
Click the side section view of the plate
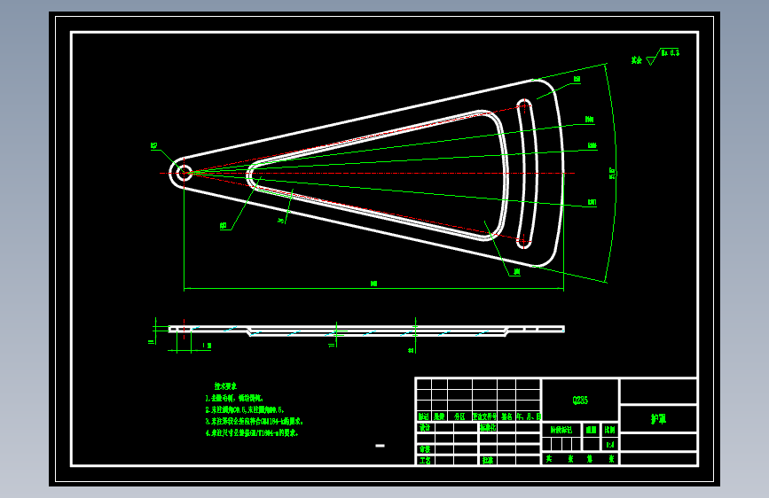click(366, 330)
